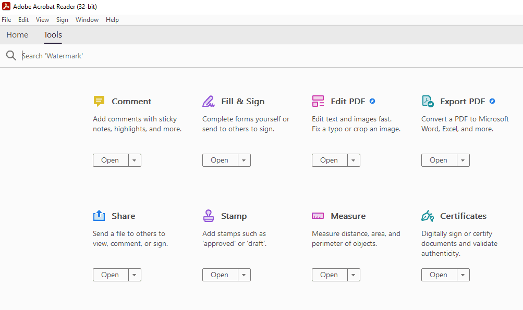Click the Export PDF icon
This screenshot has width=523, height=310.
(x=428, y=101)
